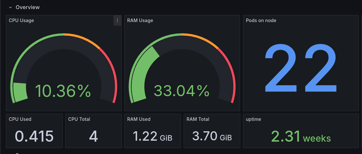Click the 1.22 GiB RAM Used value
This screenshot has width=362, height=154.
tap(153, 136)
